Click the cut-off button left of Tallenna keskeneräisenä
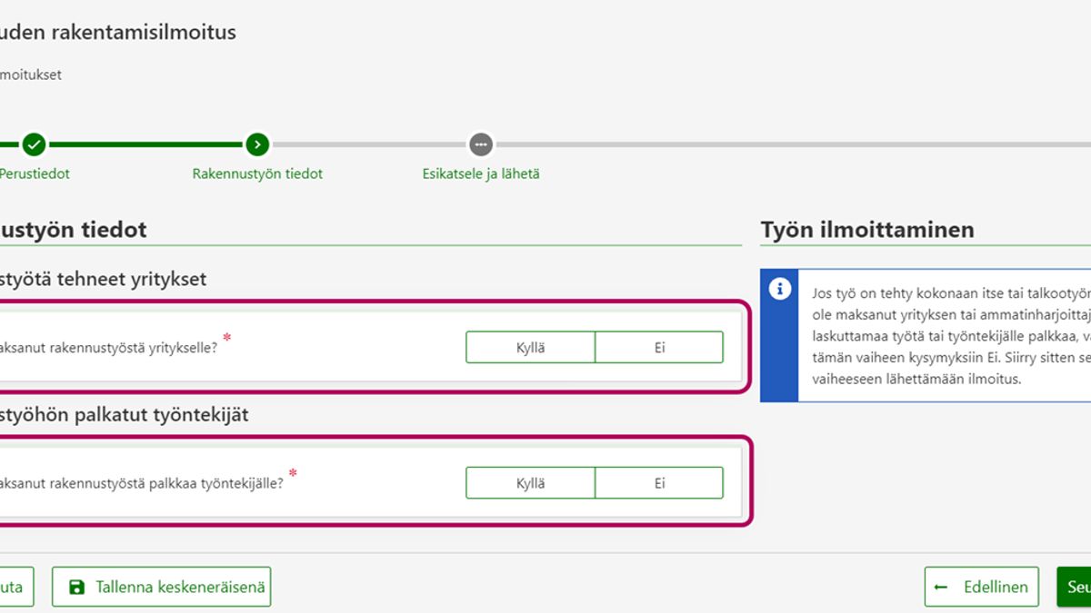Viewport: 1091px width, 613px height. (x=15, y=588)
